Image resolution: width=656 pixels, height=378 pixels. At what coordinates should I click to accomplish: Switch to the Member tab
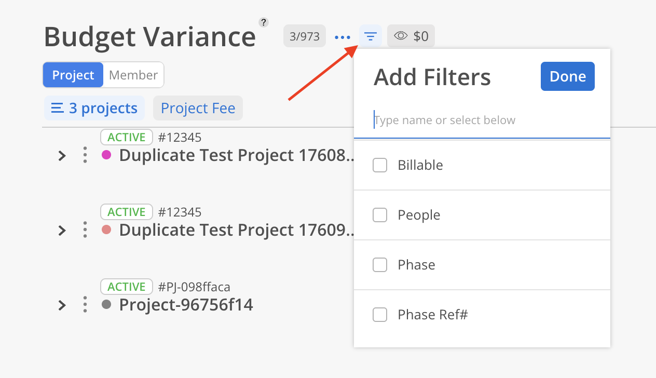pos(133,75)
